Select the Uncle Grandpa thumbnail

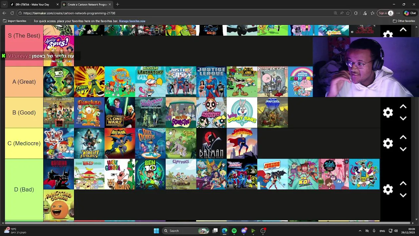(120, 174)
